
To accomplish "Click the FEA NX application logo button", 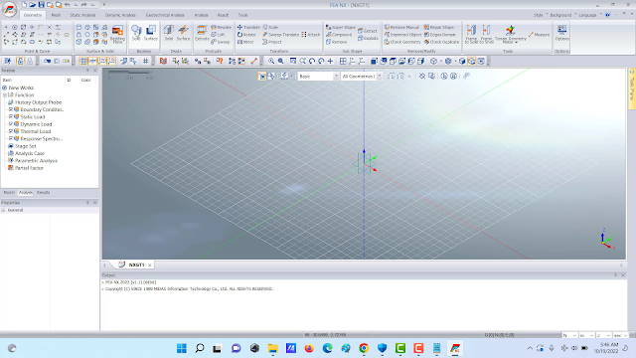I will 9,9.
